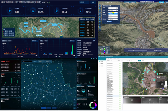Click the reset button beside the teal query button

pos(143,61)
